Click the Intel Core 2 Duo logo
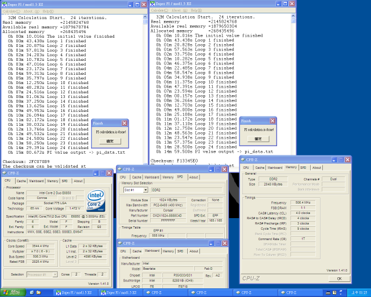371x297 pixels. tap(96, 200)
